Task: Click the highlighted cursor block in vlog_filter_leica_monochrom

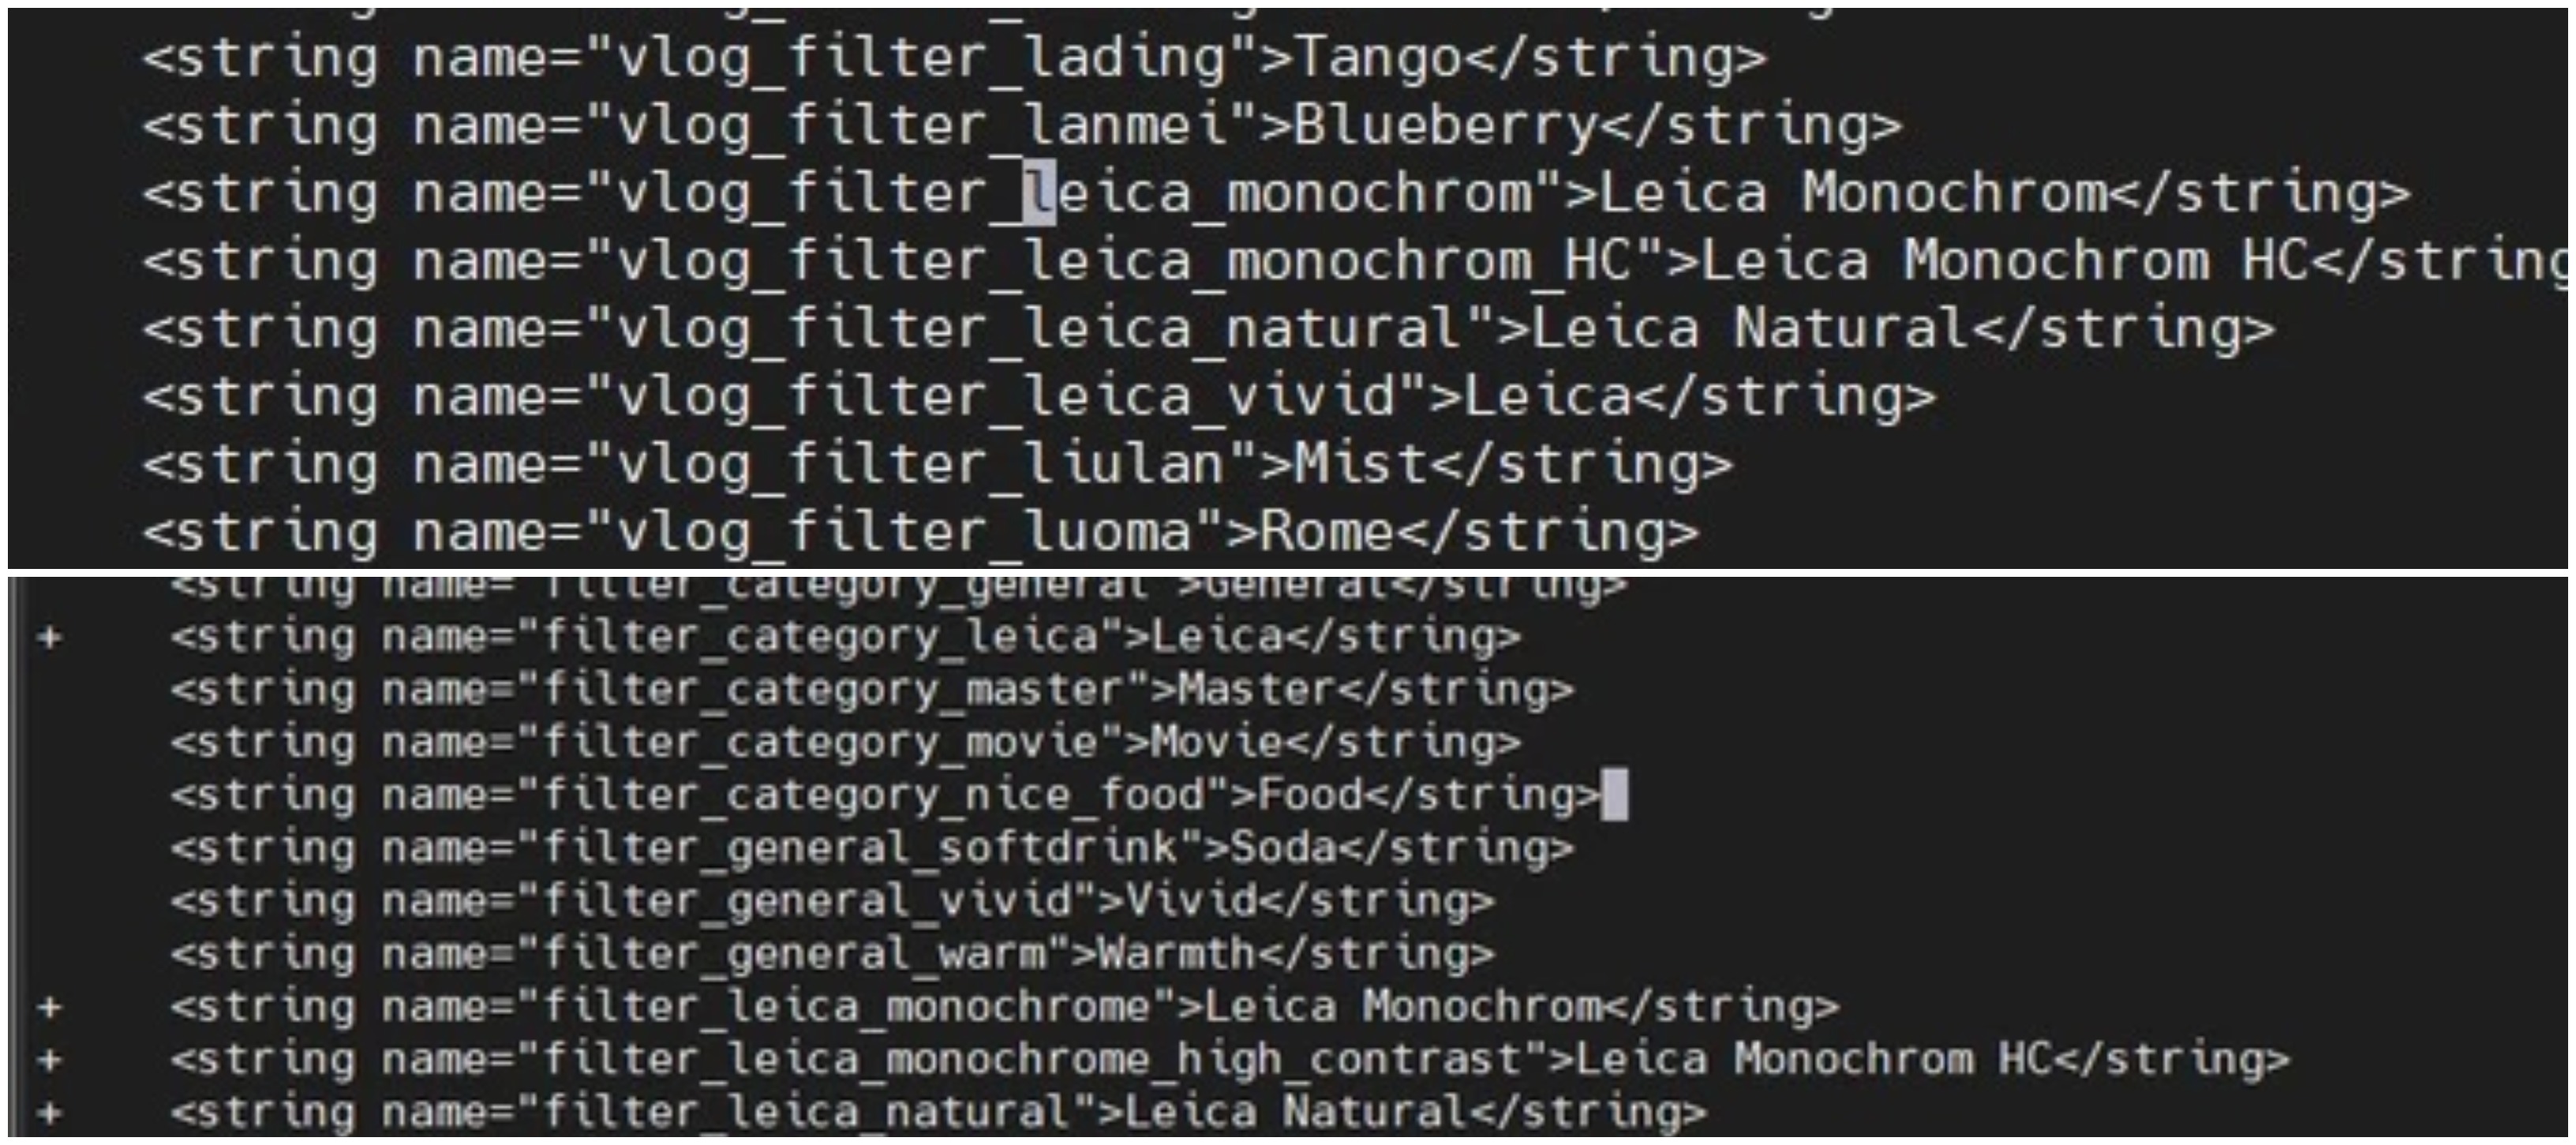Action: coord(1039,194)
